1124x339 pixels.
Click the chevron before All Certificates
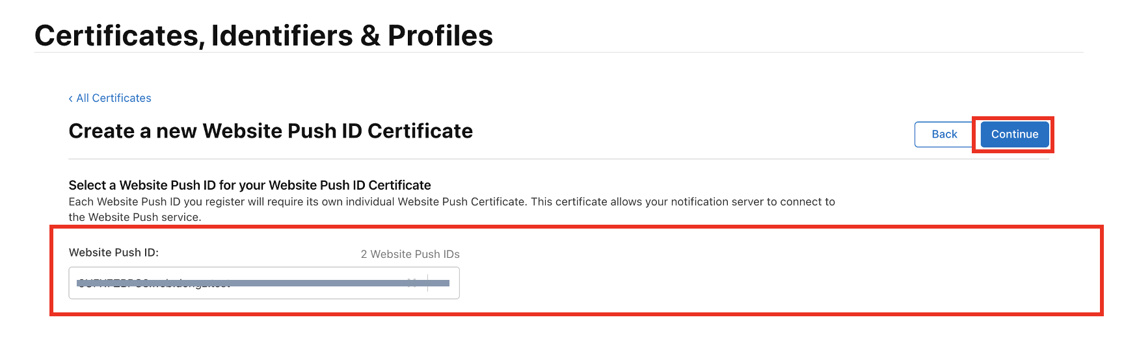pos(70,99)
